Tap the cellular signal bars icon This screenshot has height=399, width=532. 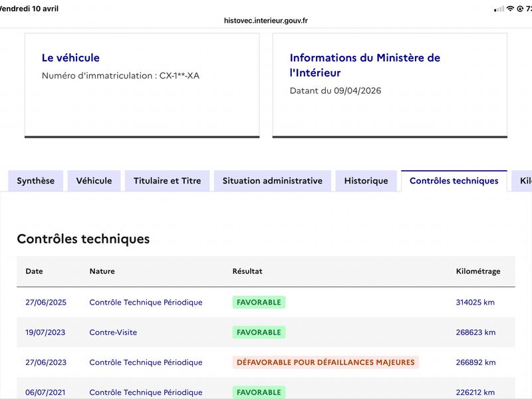[x=499, y=9]
